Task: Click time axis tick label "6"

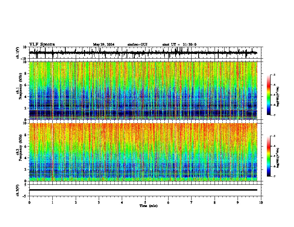Action: [x=169, y=203]
